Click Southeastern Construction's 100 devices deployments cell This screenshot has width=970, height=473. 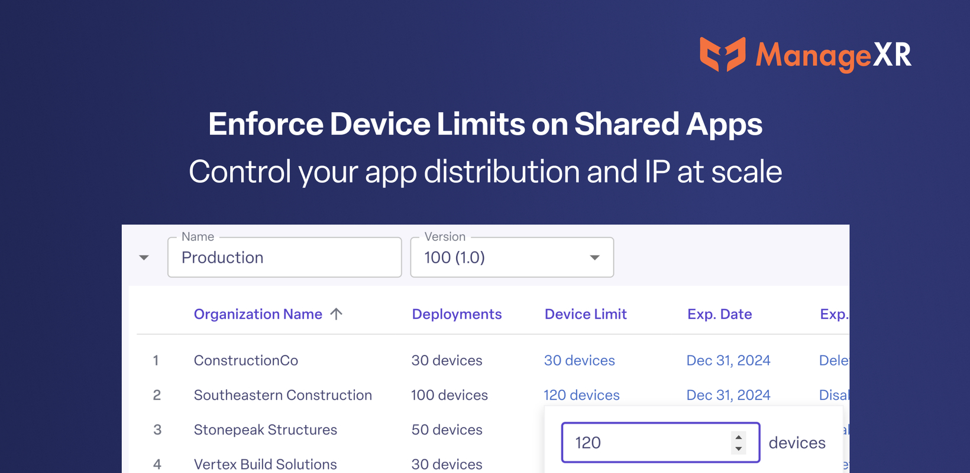(450, 395)
